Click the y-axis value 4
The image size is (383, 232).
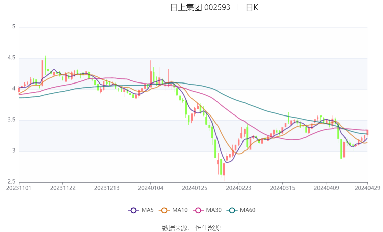pos(14,89)
